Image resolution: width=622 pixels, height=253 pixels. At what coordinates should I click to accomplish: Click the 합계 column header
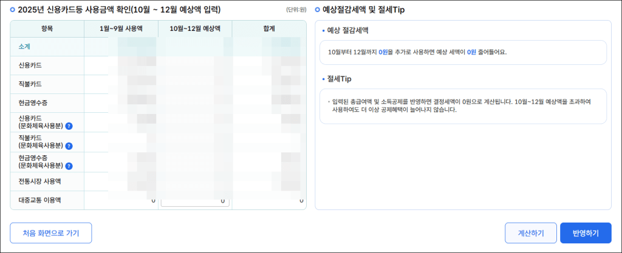(x=269, y=29)
